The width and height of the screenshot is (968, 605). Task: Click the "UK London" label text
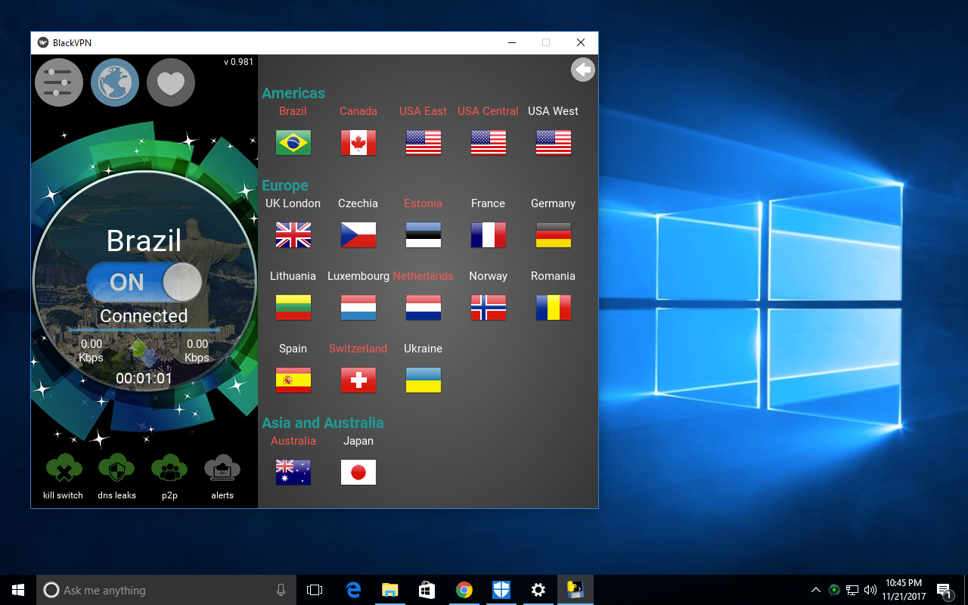tap(293, 203)
